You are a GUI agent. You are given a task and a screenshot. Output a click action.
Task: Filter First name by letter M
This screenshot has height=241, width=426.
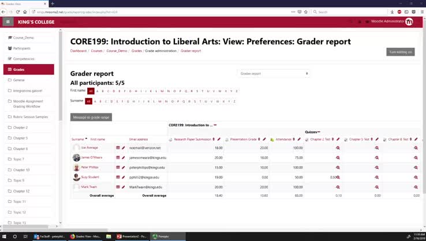(162, 91)
